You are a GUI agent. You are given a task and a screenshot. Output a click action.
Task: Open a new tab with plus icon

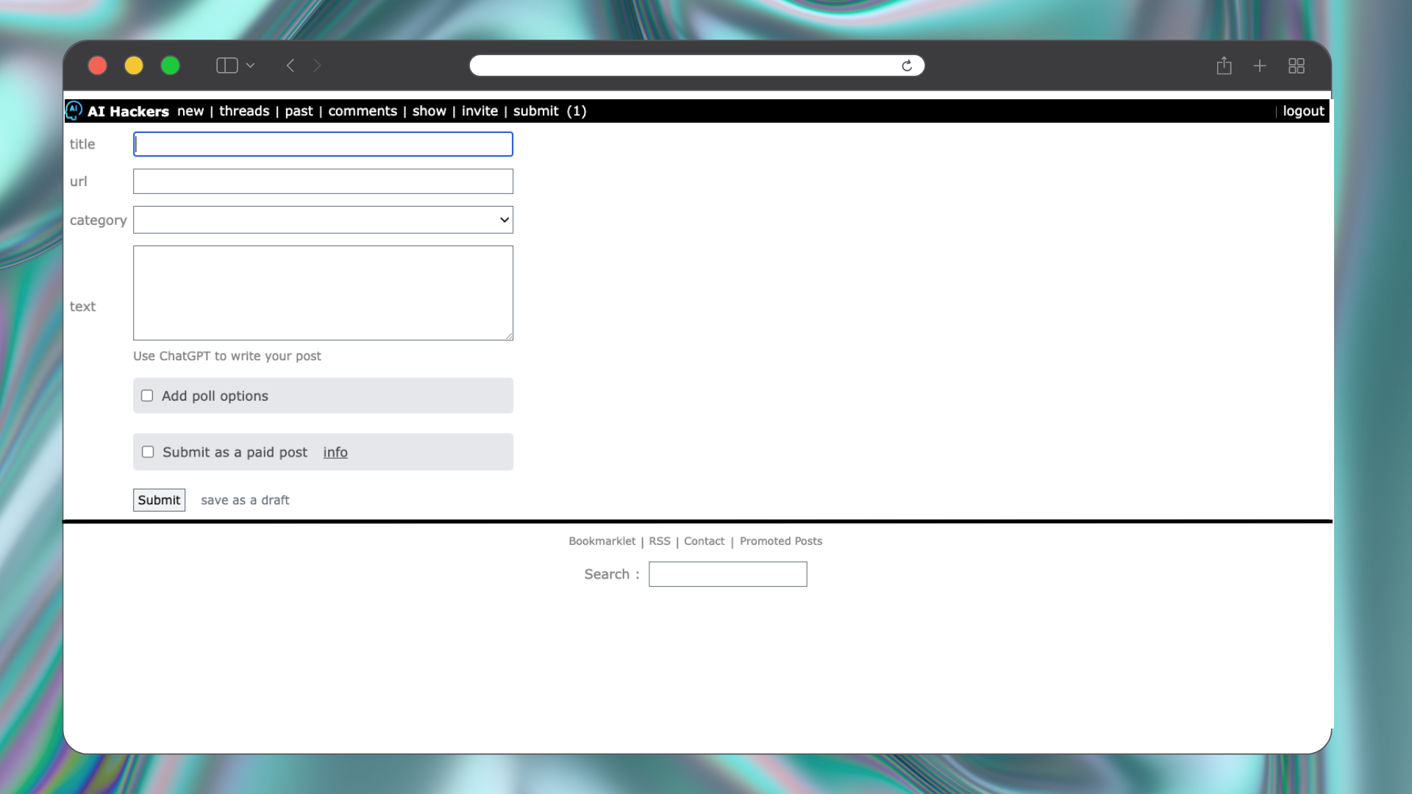click(x=1260, y=65)
